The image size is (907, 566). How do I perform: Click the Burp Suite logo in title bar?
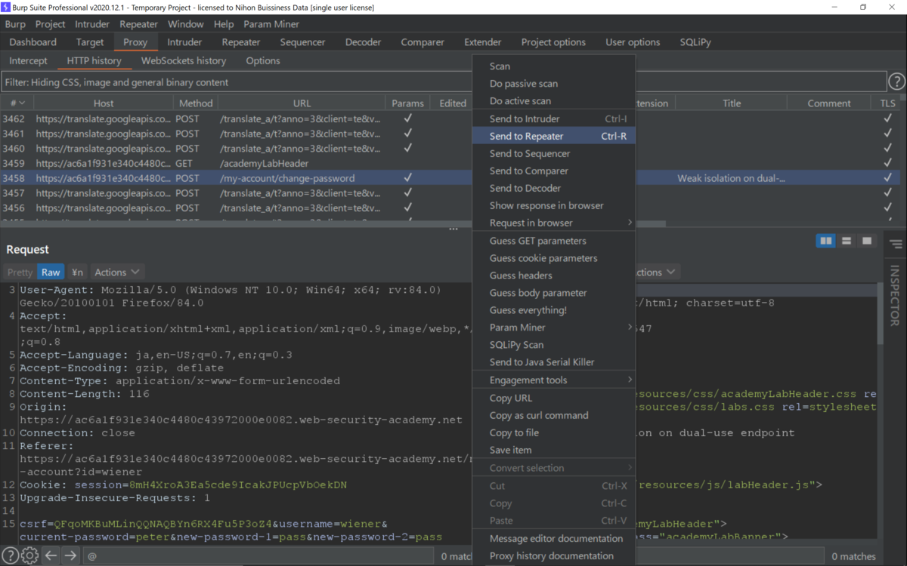pyautogui.click(x=7, y=7)
